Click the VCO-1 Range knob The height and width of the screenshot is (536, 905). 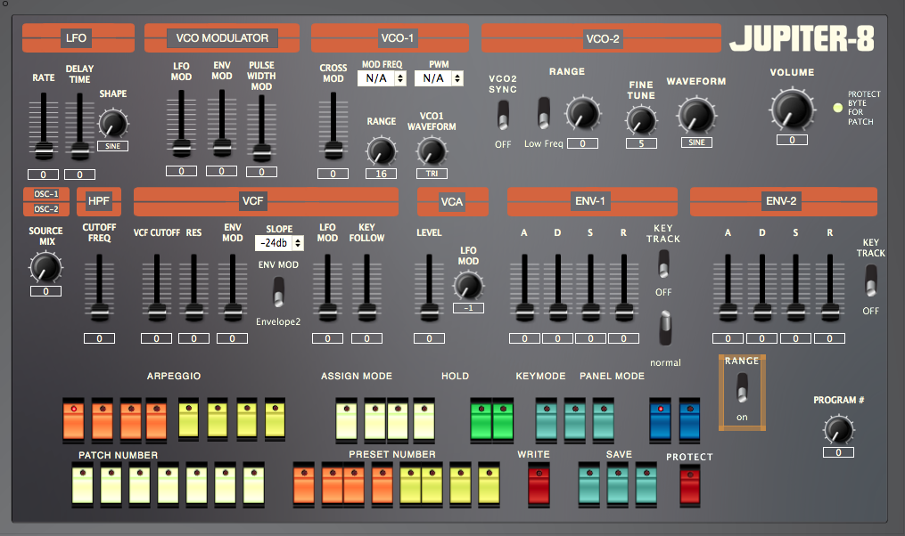click(382, 151)
